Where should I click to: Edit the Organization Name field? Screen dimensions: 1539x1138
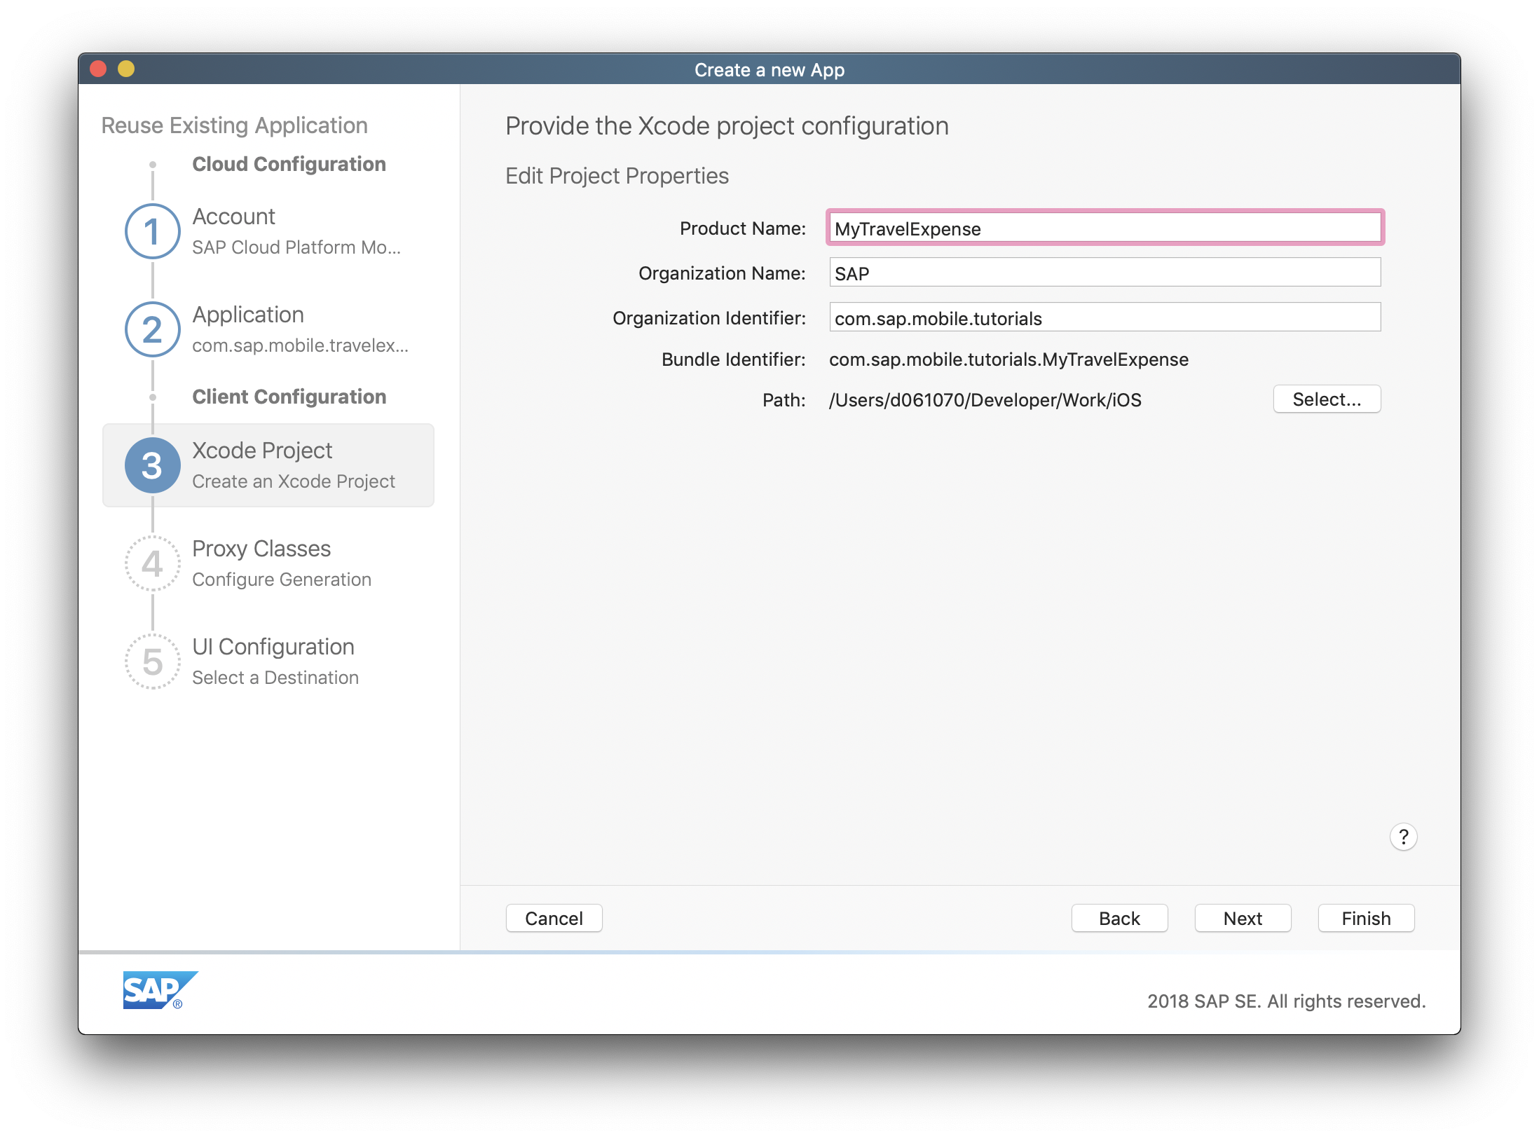coord(1105,273)
